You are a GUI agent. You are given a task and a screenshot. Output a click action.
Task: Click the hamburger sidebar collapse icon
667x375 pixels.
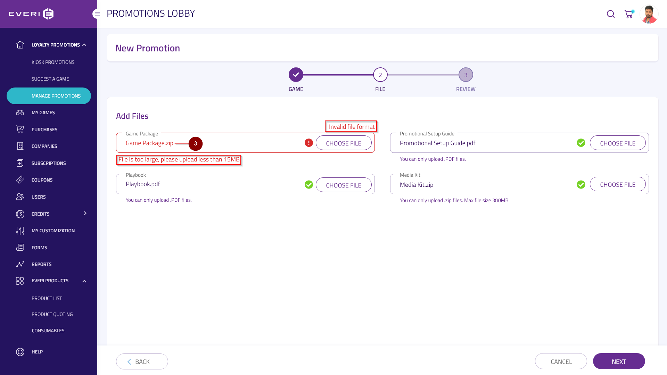coord(97,14)
